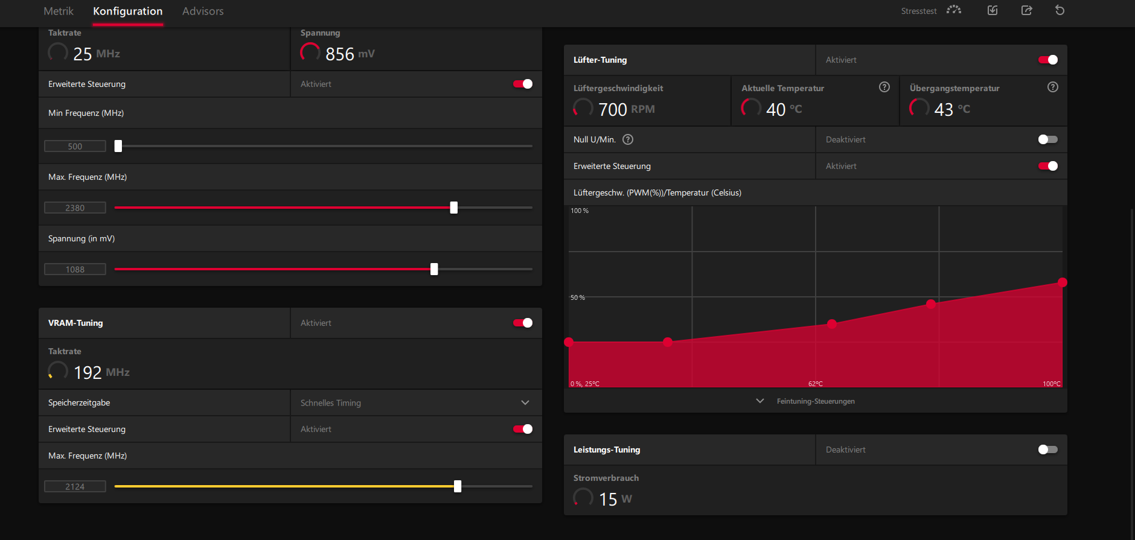Enable the Null U/Min. switch
1135x540 pixels.
tap(1048, 139)
